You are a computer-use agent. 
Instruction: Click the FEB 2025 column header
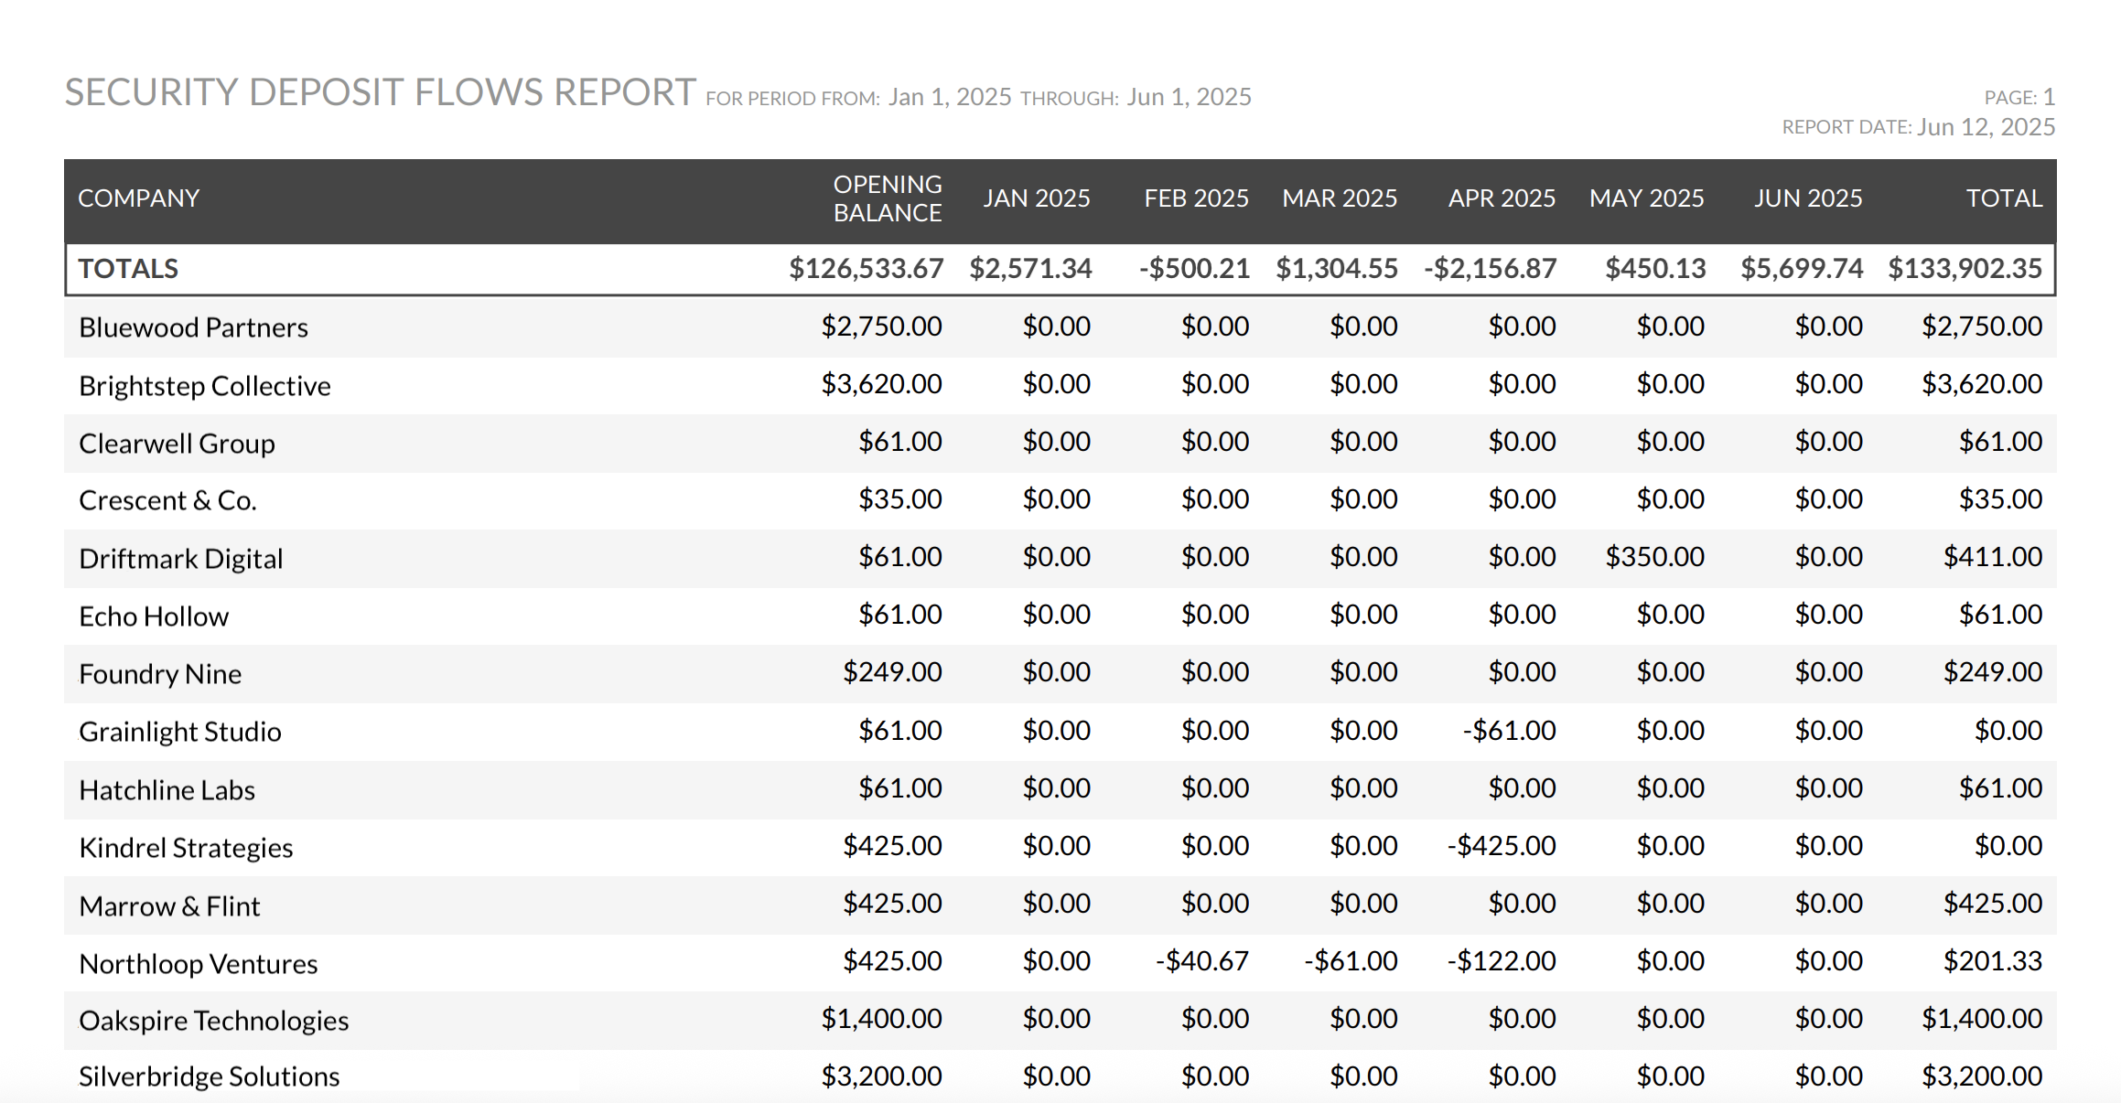(1195, 198)
